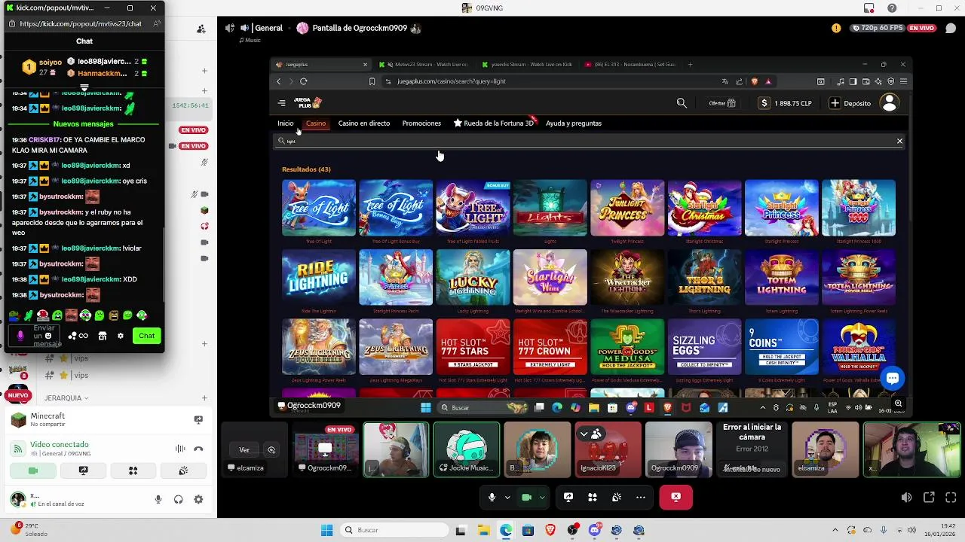965x542 pixels.
Task: Open Discord user settings gear
Action: point(198,499)
